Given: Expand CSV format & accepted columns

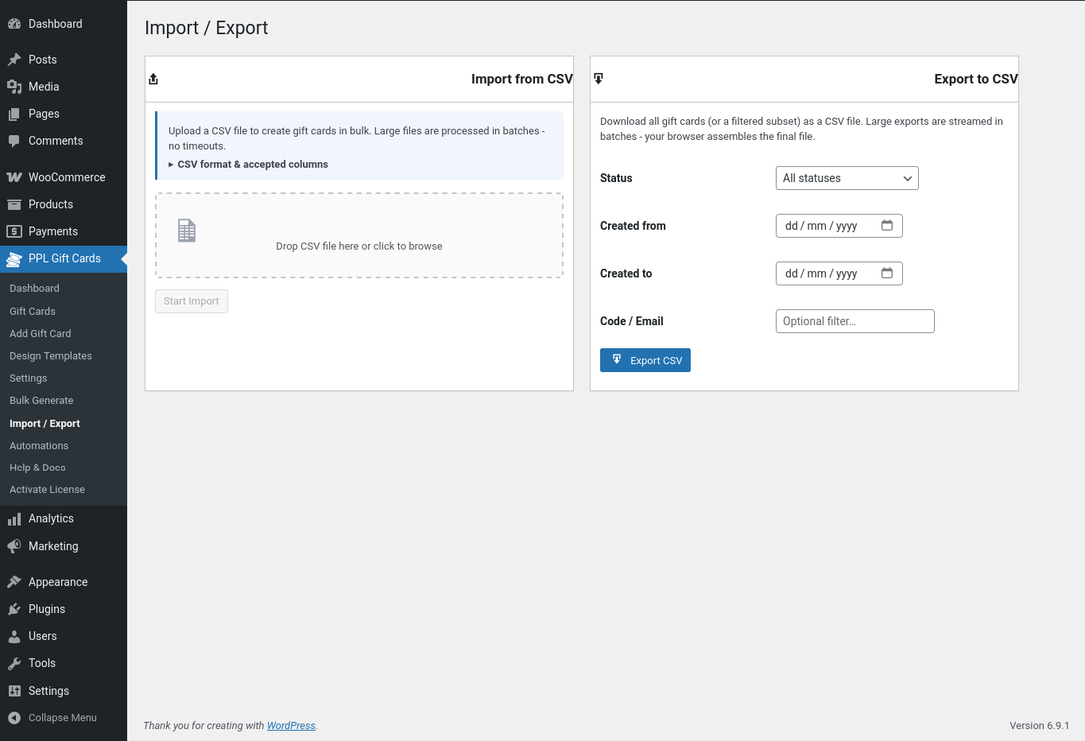Looking at the screenshot, I should point(252,165).
